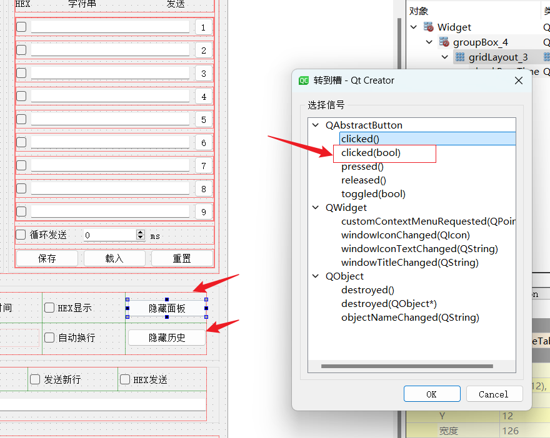Select the gridLayout_3 grid icon

click(x=460, y=57)
